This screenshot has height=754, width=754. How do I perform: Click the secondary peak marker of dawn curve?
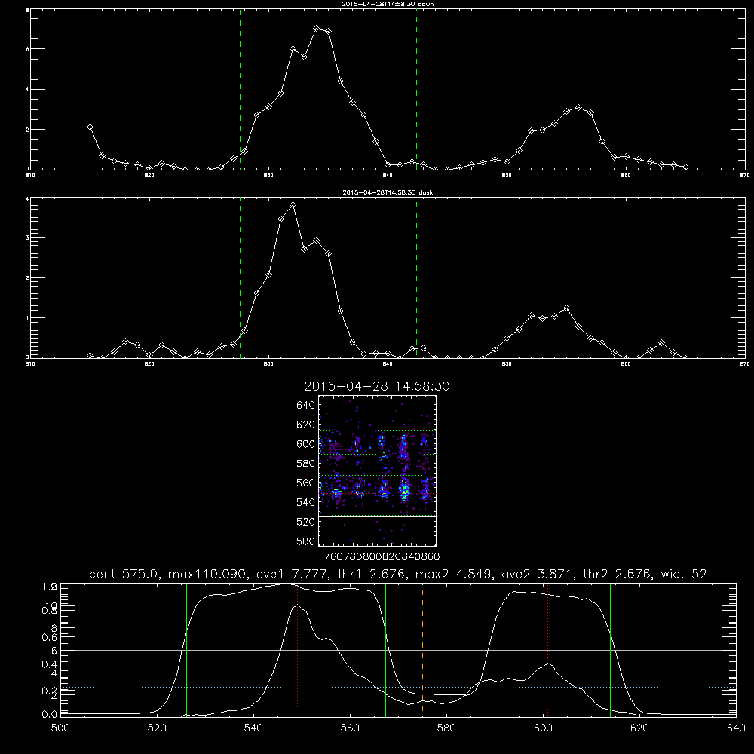[578, 107]
